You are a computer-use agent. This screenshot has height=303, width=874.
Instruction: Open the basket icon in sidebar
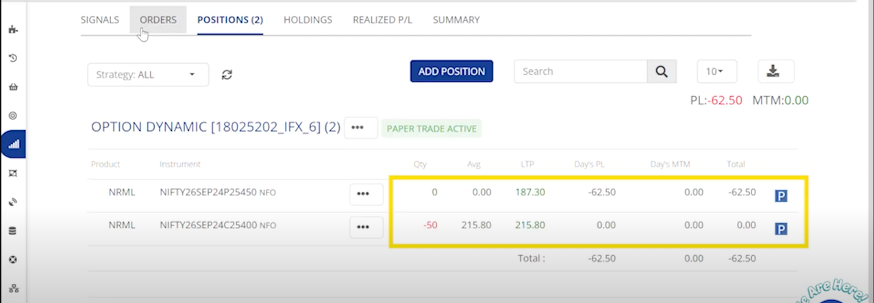[x=12, y=87]
